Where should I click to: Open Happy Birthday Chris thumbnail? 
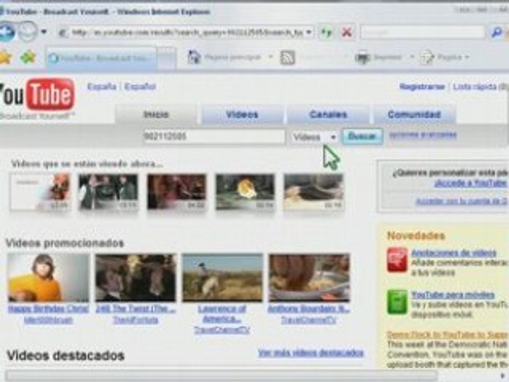(x=48, y=278)
